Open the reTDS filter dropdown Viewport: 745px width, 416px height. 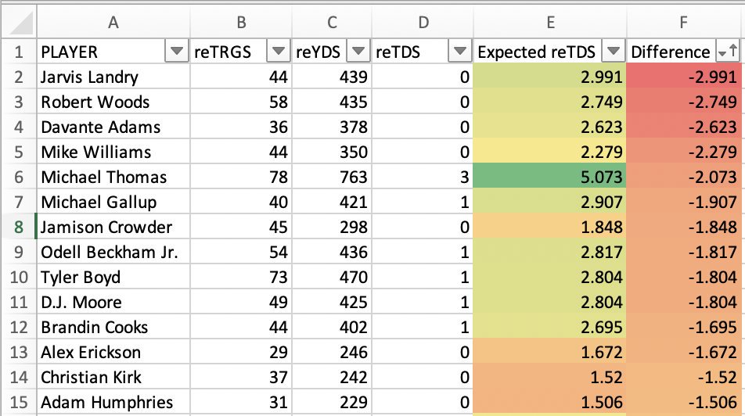pos(456,52)
